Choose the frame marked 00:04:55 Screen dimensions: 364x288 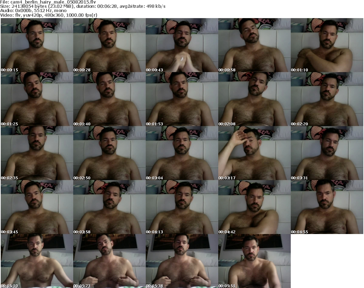click(x=327, y=207)
